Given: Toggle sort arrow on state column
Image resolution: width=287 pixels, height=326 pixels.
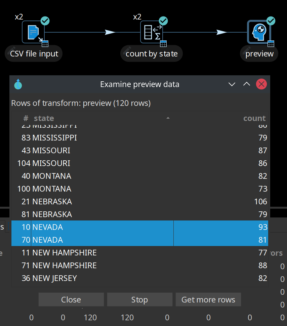Looking at the screenshot, I should [x=168, y=118].
